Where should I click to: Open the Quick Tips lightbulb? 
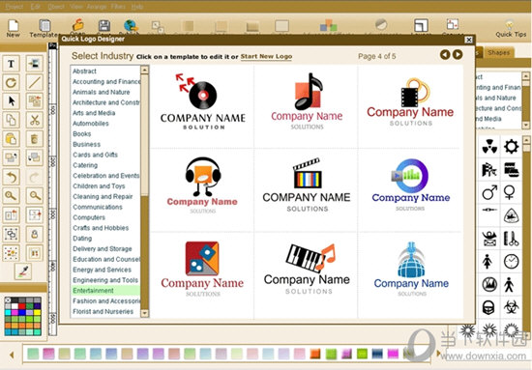[x=511, y=28]
